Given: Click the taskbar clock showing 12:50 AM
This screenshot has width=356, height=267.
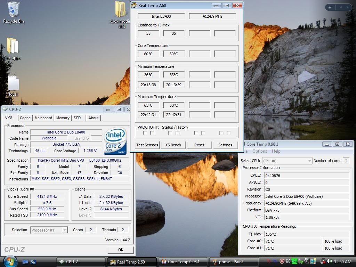Looking at the screenshot, I should [343, 261].
